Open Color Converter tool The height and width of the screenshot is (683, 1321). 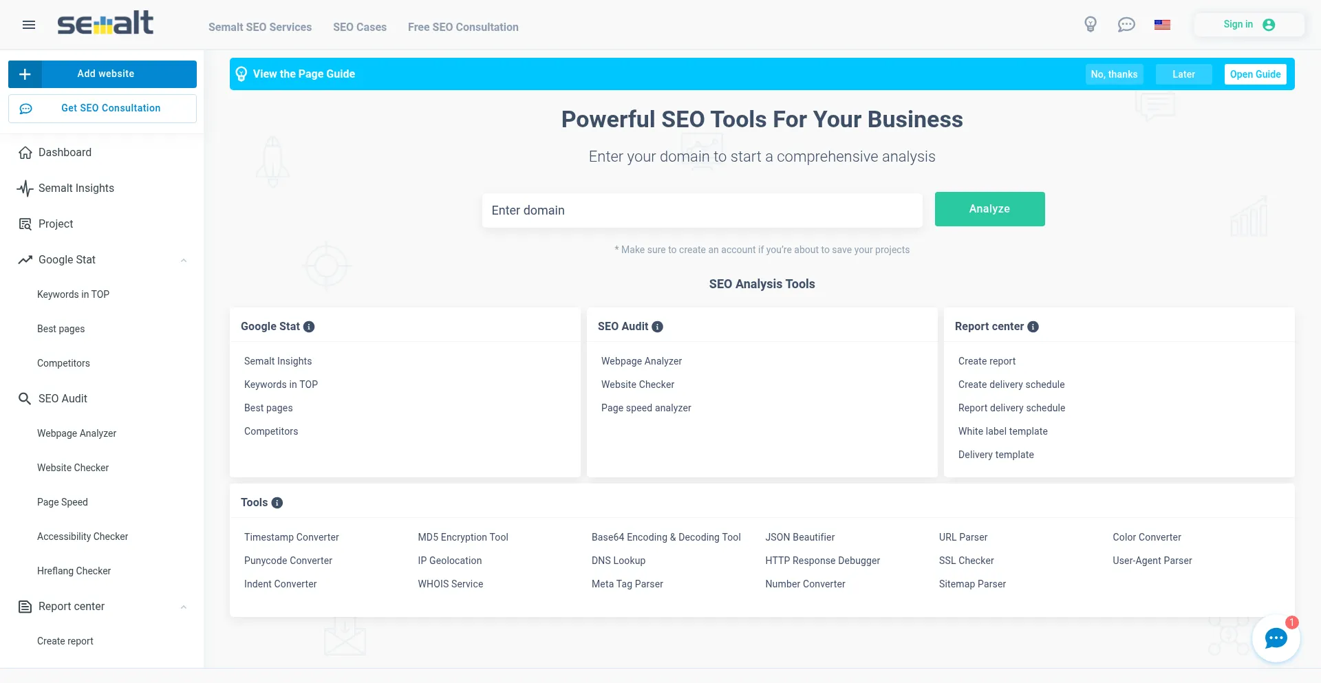coord(1147,537)
